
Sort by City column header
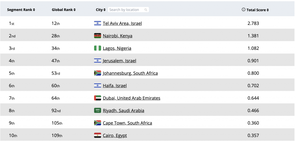101,10
